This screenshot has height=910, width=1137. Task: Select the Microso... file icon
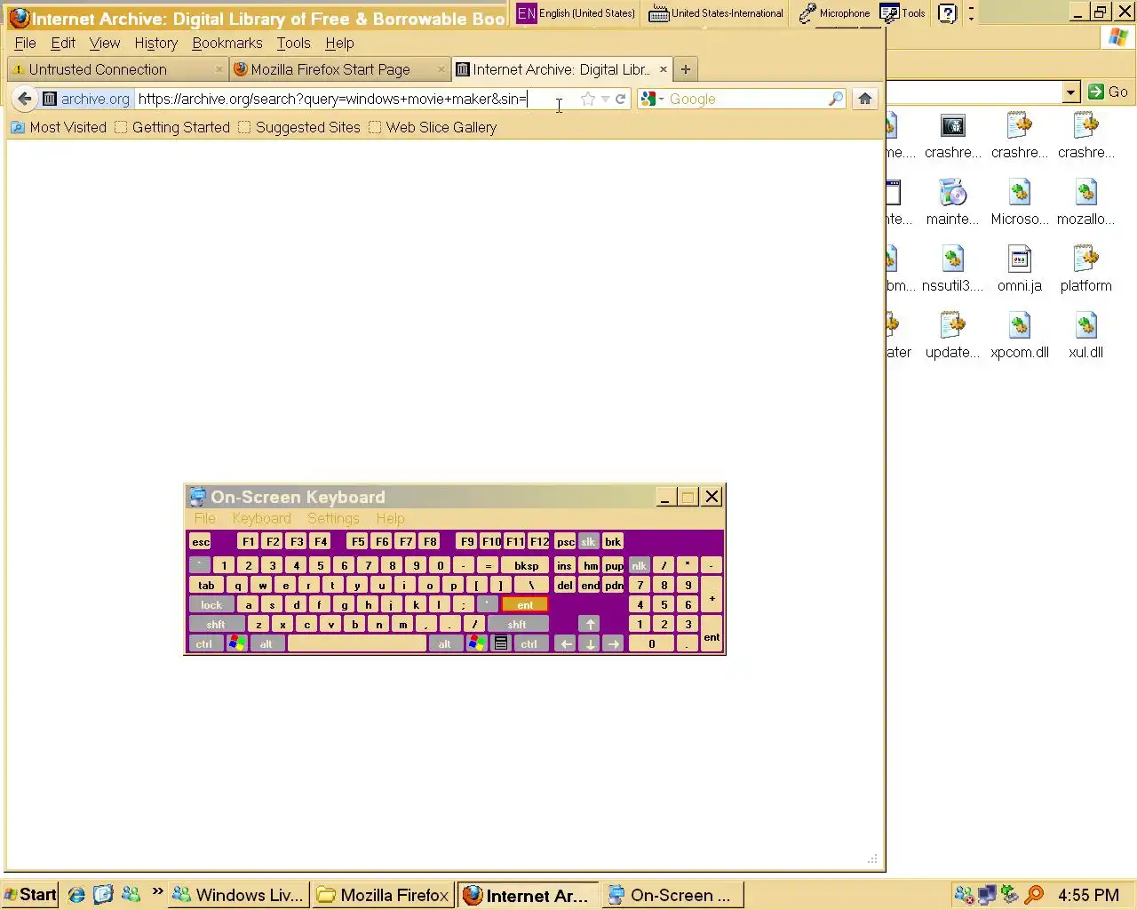point(1020,202)
